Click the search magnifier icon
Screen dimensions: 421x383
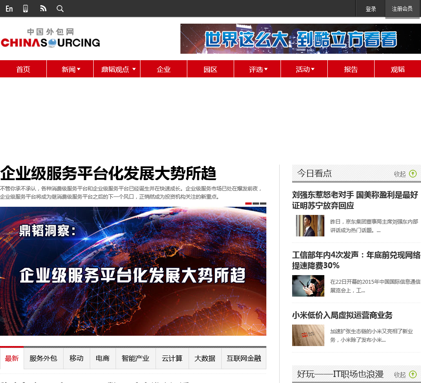[x=60, y=9]
